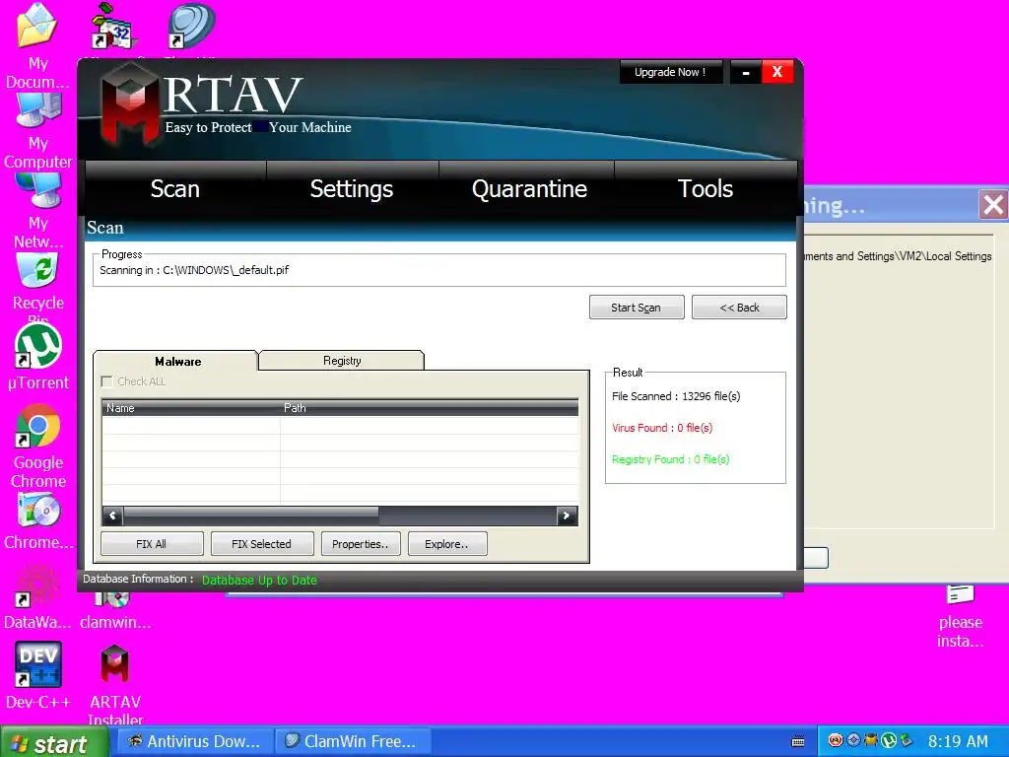Open the Windows start menu

coord(54,741)
